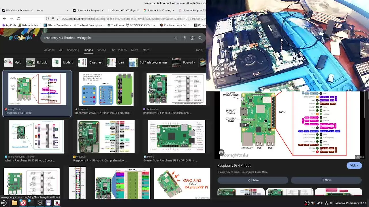Switch to 'libreboot t480 using' tab
The image size is (369, 207).
click(158, 10)
